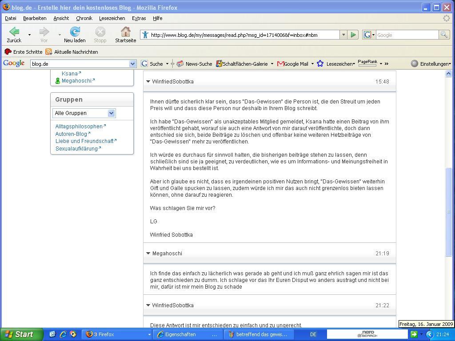Click the Google Suche button
This screenshot has height=341, width=455.
click(152, 64)
